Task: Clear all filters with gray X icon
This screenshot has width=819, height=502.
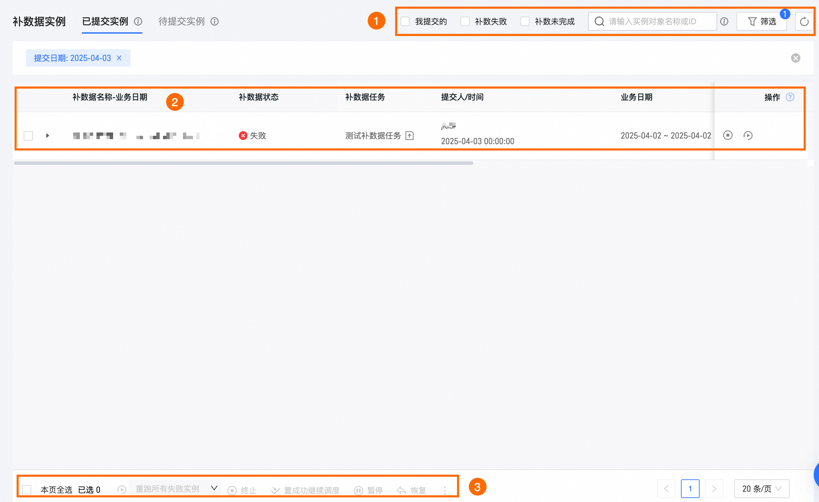Action: coord(795,58)
